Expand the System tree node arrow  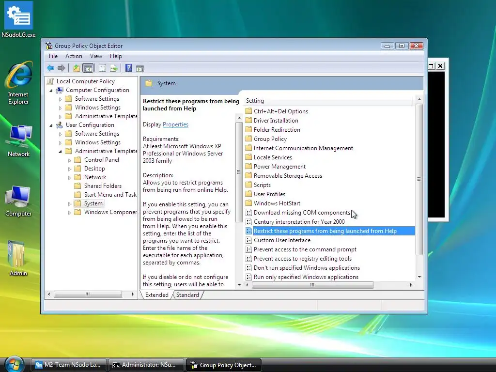pyautogui.click(x=70, y=204)
